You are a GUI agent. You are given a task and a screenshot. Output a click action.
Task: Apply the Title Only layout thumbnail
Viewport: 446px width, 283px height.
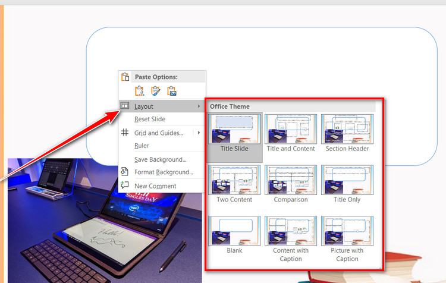pyautogui.click(x=347, y=180)
